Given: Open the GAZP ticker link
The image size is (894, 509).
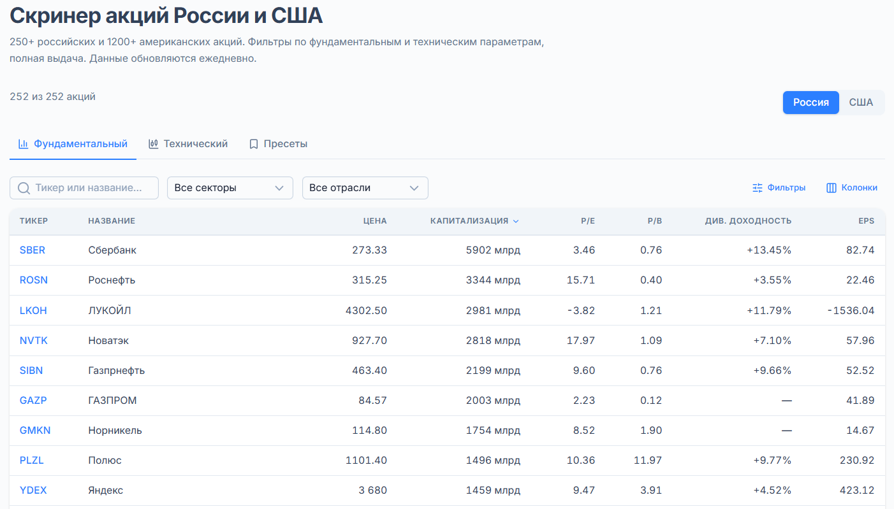Looking at the screenshot, I should 33,401.
